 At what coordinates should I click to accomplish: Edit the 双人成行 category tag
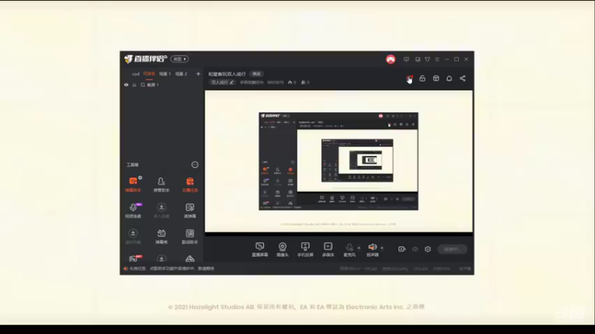pyautogui.click(x=222, y=82)
